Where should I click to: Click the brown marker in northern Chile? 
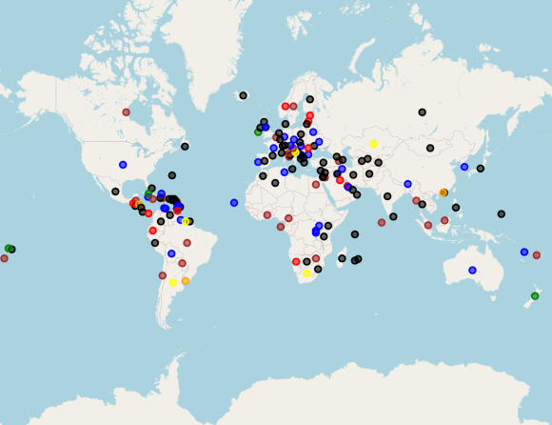[163, 275]
